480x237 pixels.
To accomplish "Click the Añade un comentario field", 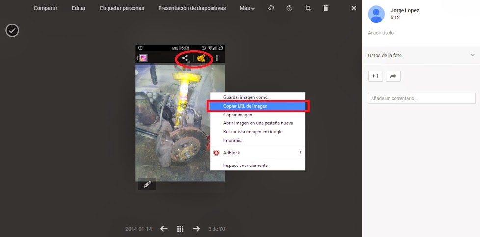I will (x=421, y=98).
